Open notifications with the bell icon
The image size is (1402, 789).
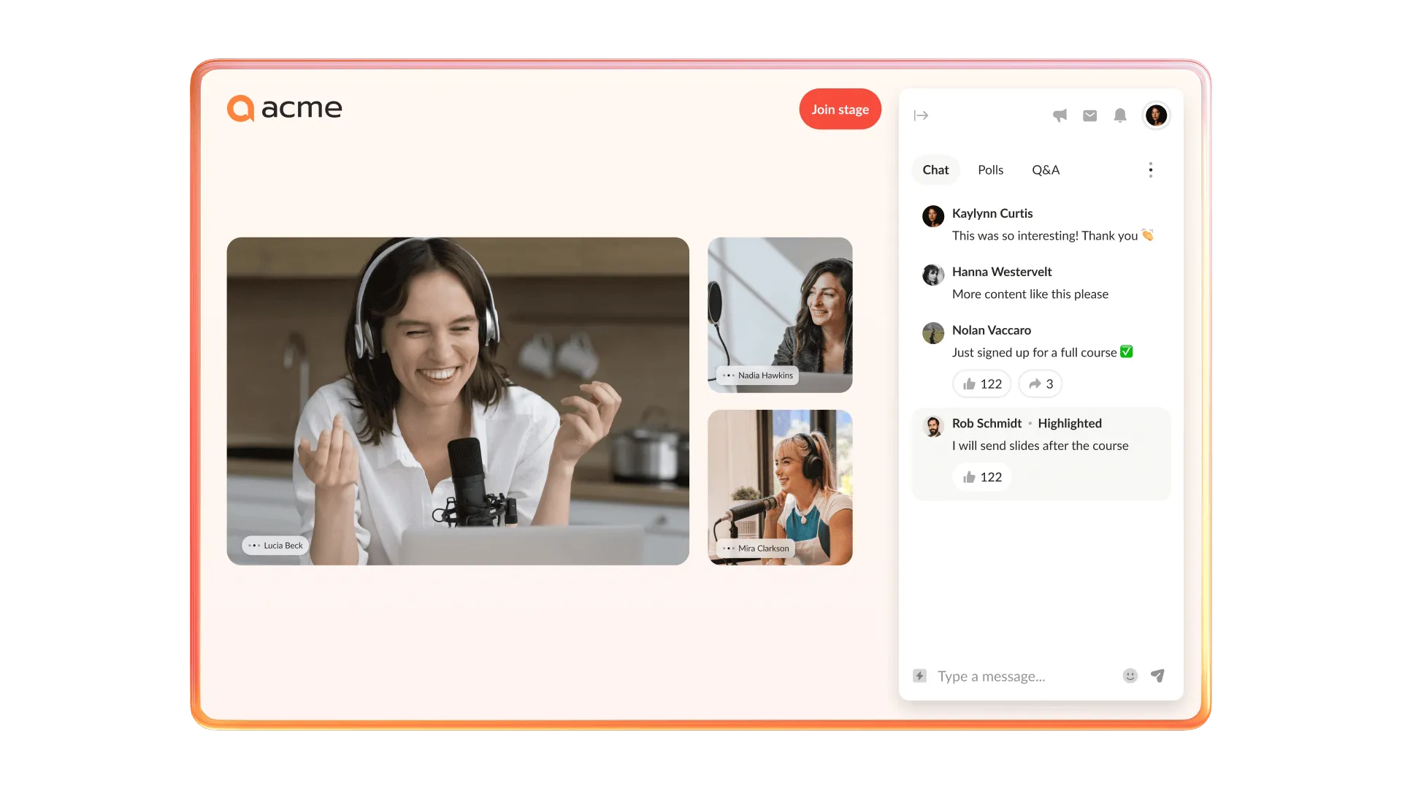pos(1119,115)
